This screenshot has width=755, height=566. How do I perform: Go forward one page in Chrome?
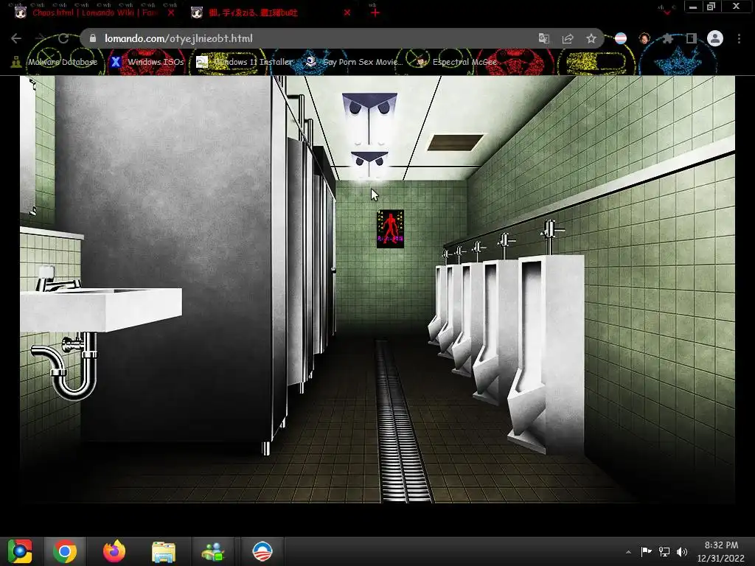[40, 38]
